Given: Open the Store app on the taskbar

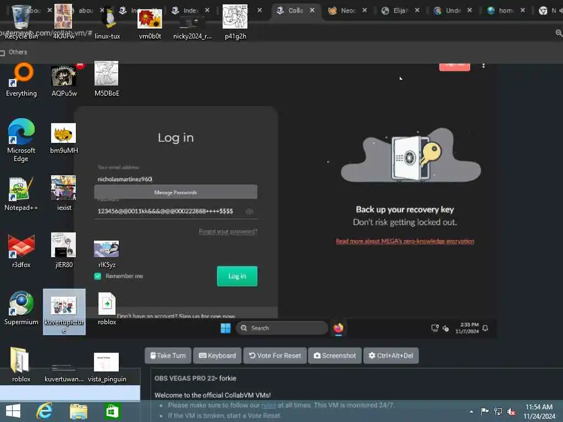Looking at the screenshot, I should coord(112,411).
